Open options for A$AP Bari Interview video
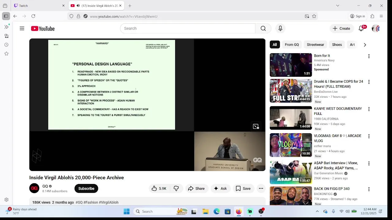 [x=369, y=163]
